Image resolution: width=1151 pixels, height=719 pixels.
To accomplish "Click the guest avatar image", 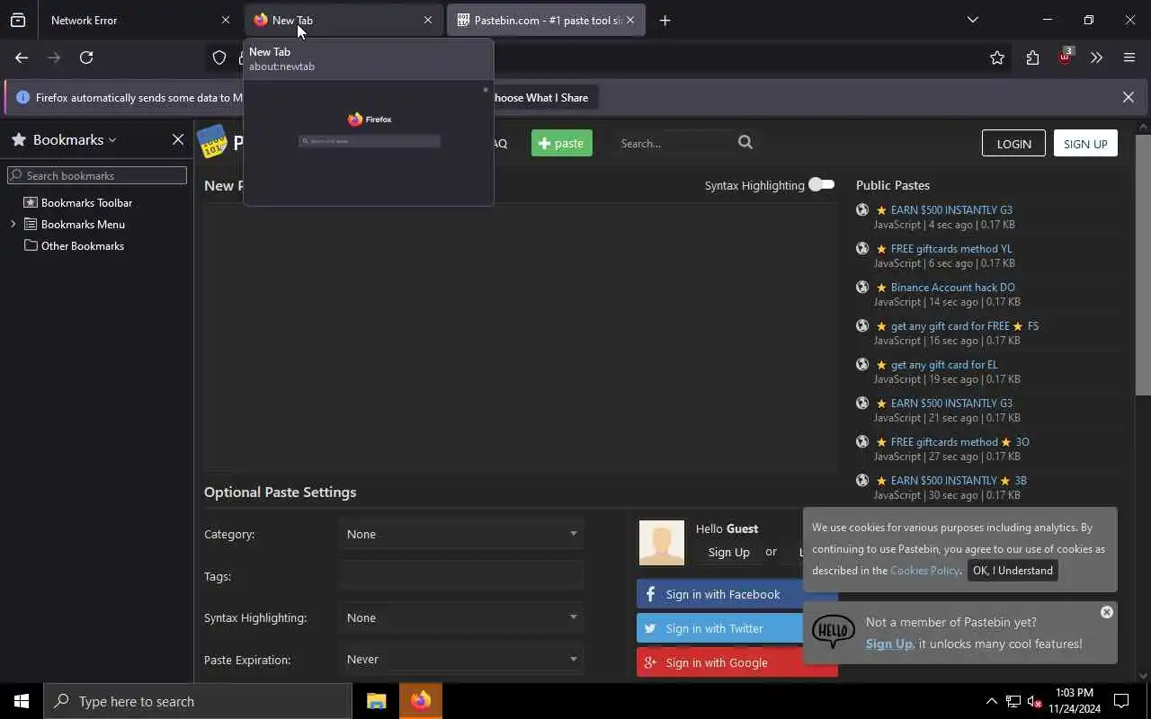I will tap(662, 543).
